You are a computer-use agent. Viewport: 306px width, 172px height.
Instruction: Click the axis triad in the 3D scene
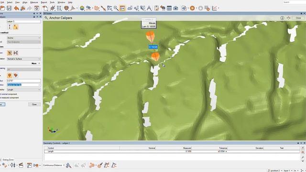coord(52,130)
